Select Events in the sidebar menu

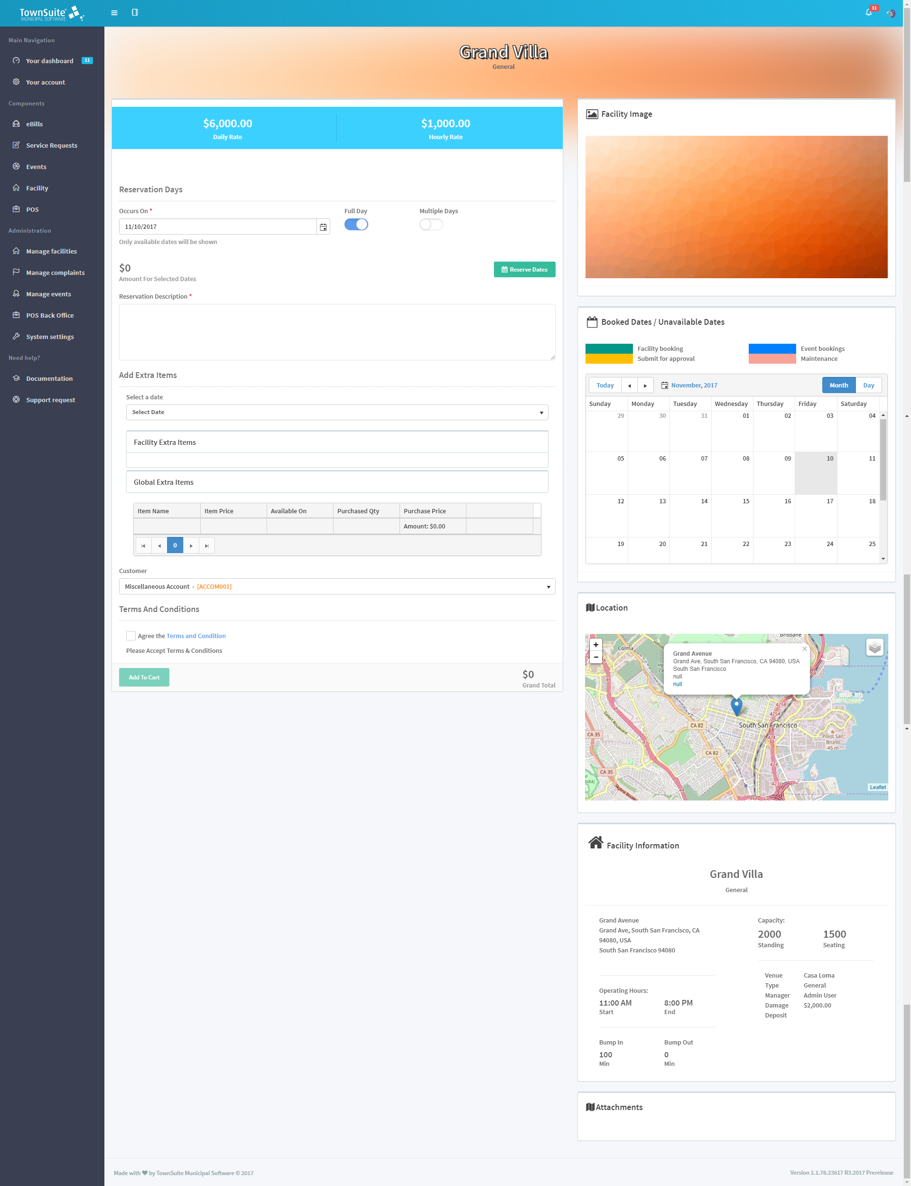36,167
